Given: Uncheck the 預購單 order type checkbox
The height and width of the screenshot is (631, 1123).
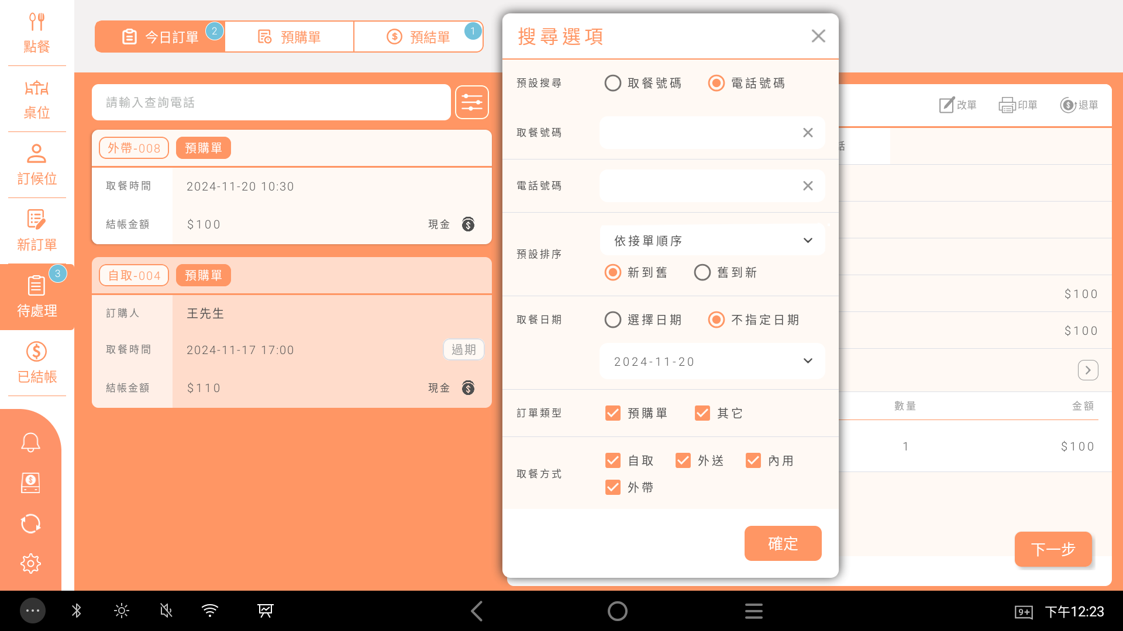Looking at the screenshot, I should (612, 413).
